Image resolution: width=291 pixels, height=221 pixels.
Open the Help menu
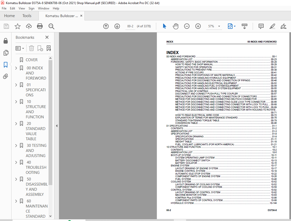56,8
